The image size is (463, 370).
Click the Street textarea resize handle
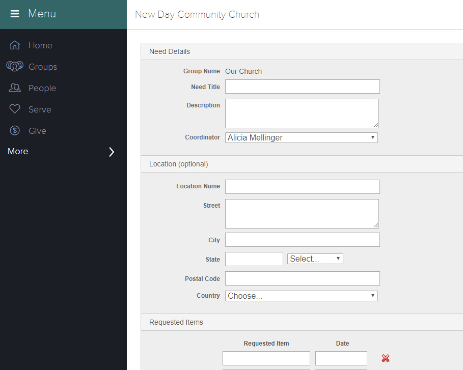pyautogui.click(x=376, y=225)
